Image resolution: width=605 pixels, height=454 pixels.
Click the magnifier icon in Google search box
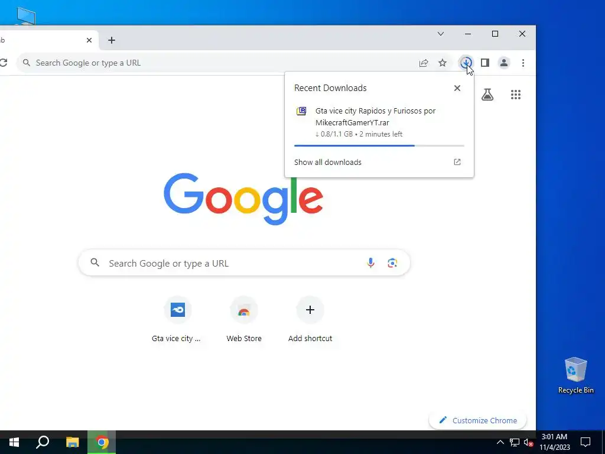click(x=95, y=263)
